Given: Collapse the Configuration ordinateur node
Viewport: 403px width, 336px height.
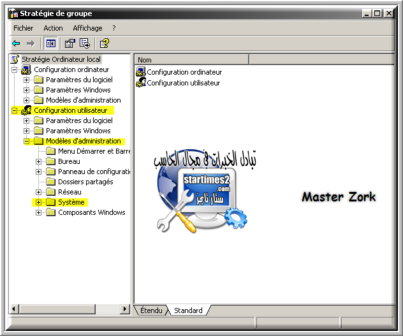Looking at the screenshot, I should (15, 69).
